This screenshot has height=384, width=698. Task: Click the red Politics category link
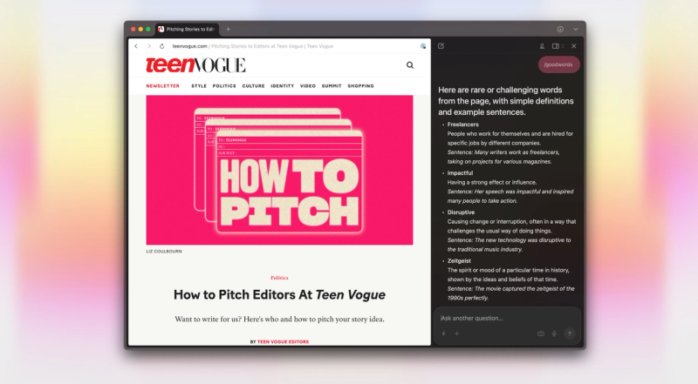(279, 278)
